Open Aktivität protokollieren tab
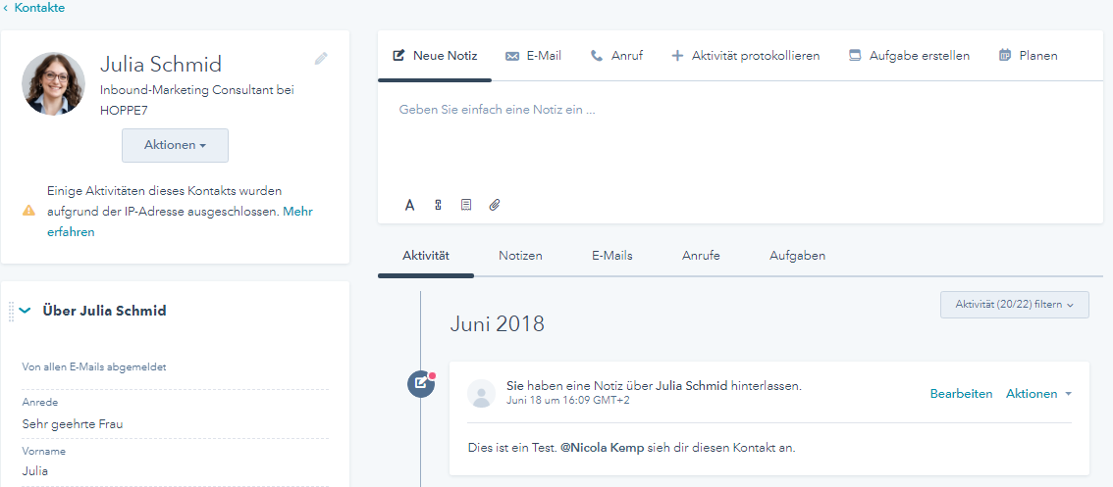This screenshot has height=487, width=1113. pyautogui.click(x=745, y=56)
